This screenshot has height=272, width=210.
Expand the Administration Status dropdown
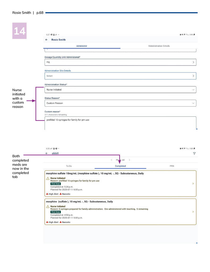click(193, 90)
